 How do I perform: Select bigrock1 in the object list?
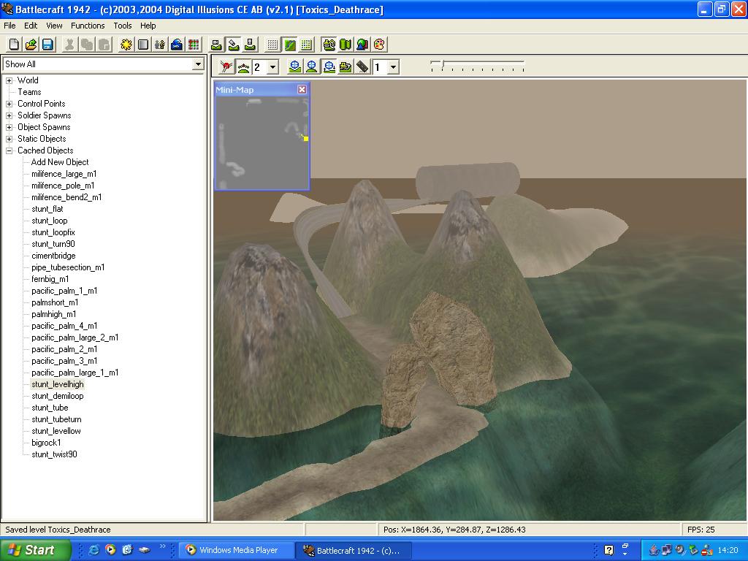click(46, 443)
